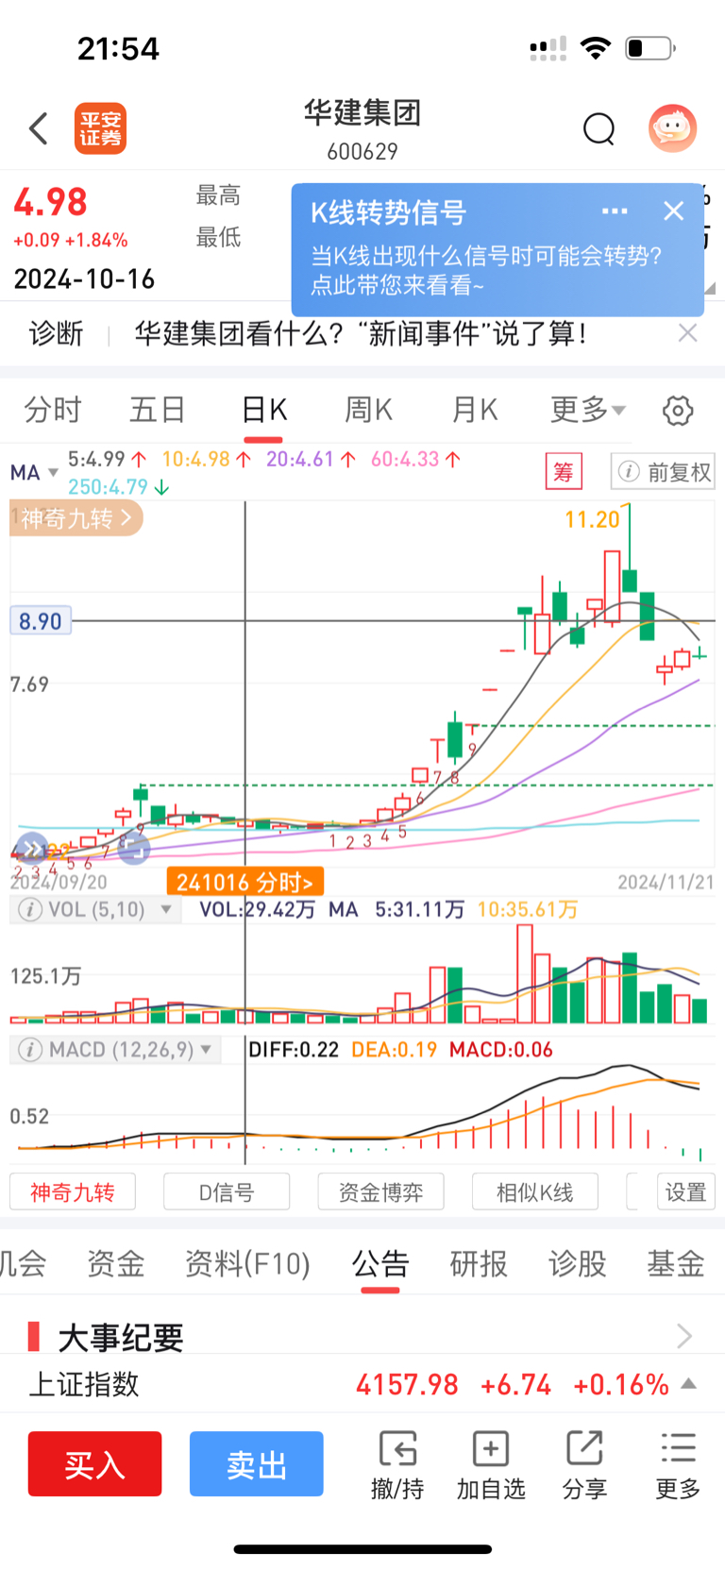Dismiss the 诊断 news banner

pyautogui.click(x=688, y=332)
